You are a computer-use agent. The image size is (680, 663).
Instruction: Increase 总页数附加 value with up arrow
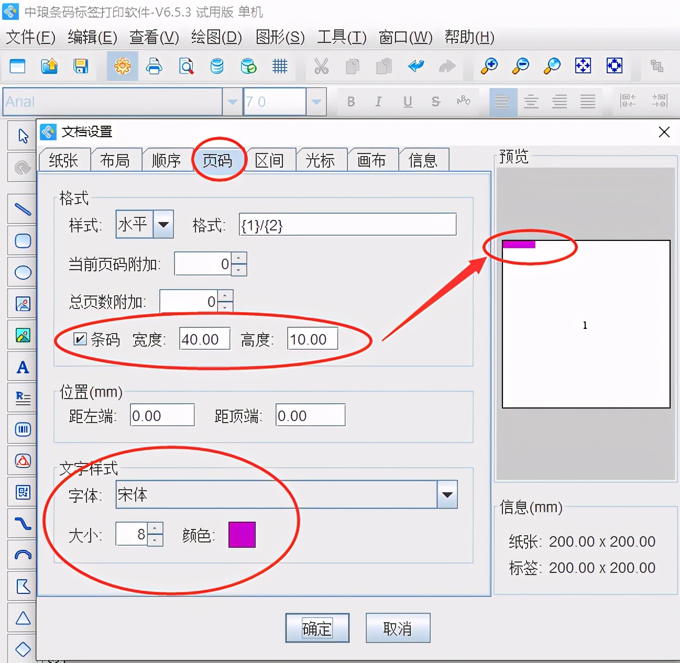(225, 296)
